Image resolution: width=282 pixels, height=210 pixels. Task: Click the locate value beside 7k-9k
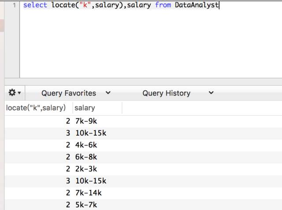point(68,121)
